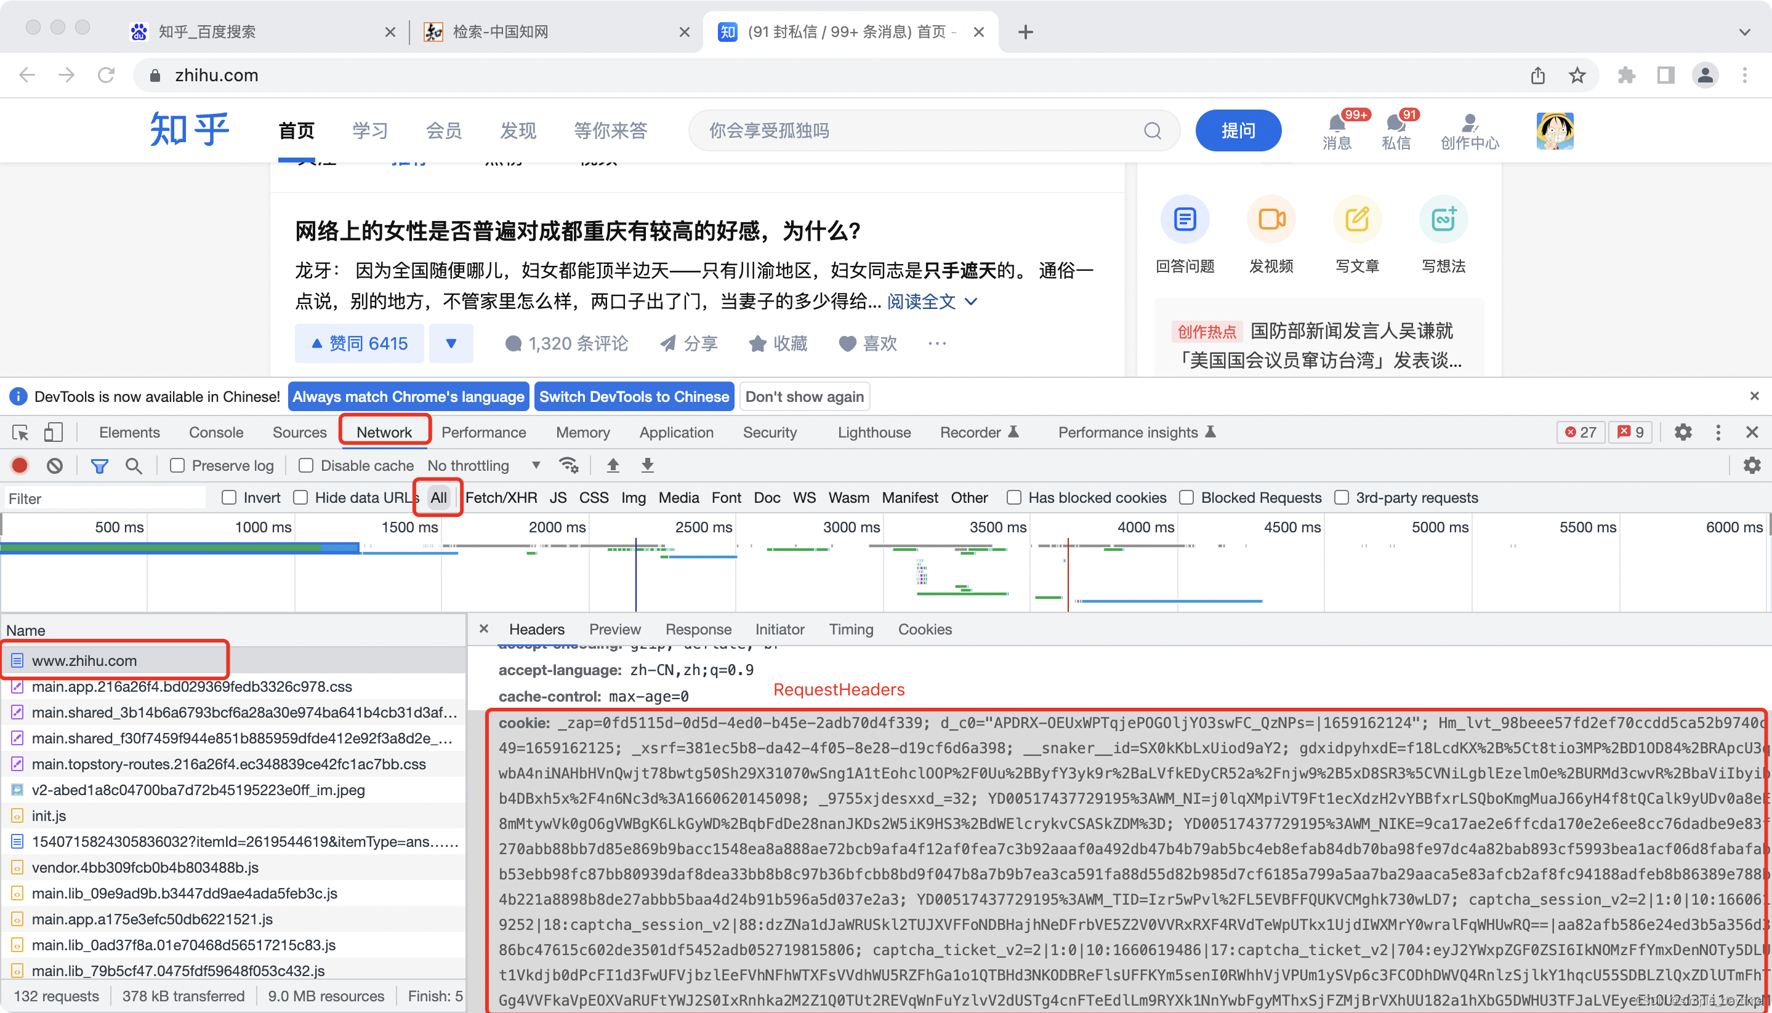Click Response tab in request details

click(698, 629)
